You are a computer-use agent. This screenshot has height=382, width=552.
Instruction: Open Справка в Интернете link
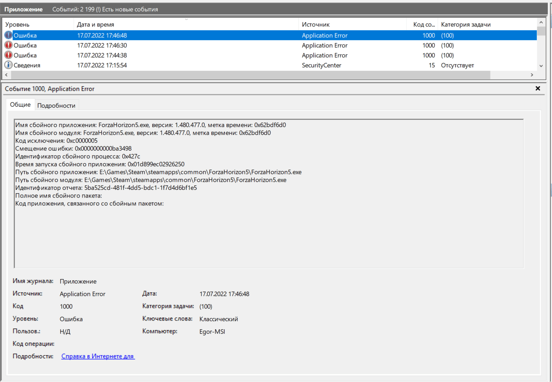tap(98, 356)
